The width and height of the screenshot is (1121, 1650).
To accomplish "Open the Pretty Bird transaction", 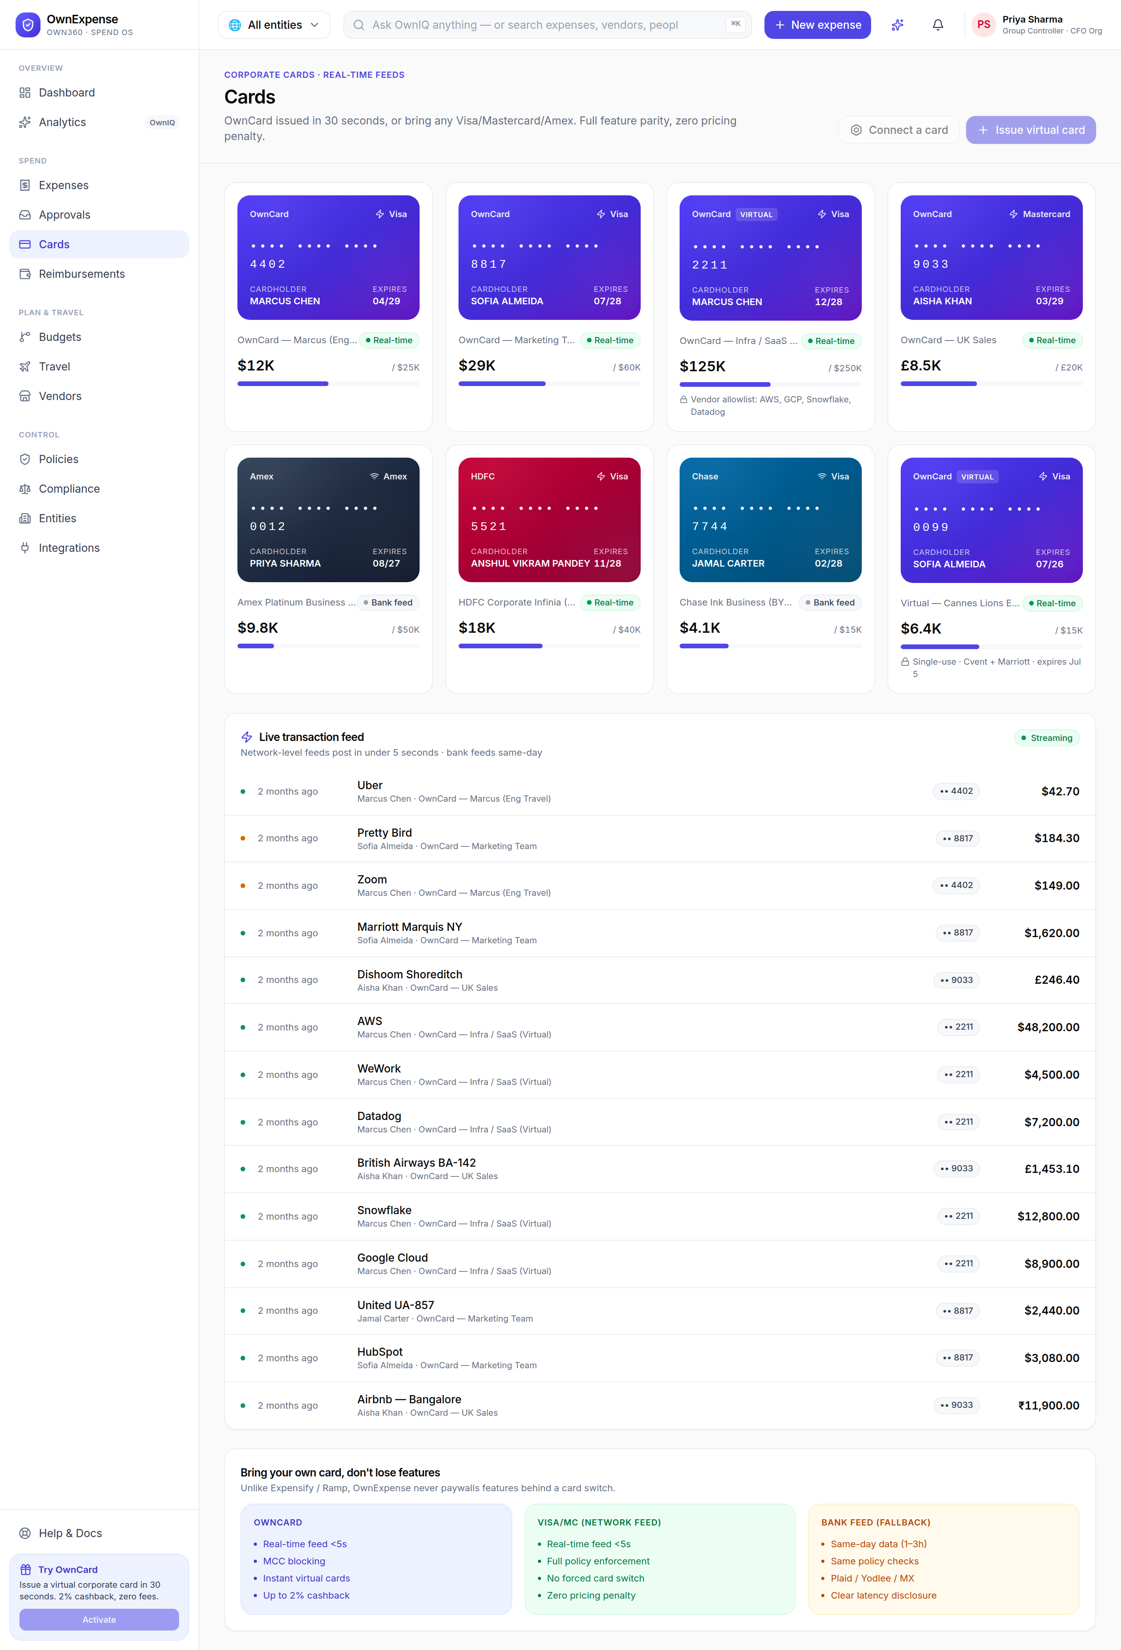I will point(659,839).
